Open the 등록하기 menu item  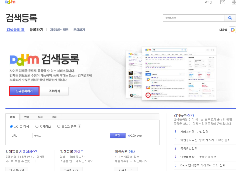pyautogui.click(x=36, y=30)
